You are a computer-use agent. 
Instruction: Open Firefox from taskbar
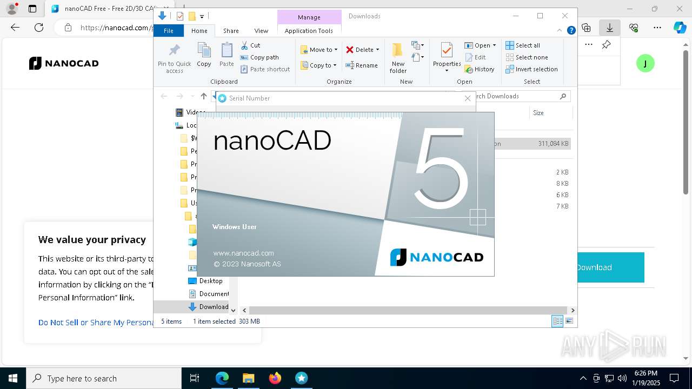(x=275, y=378)
